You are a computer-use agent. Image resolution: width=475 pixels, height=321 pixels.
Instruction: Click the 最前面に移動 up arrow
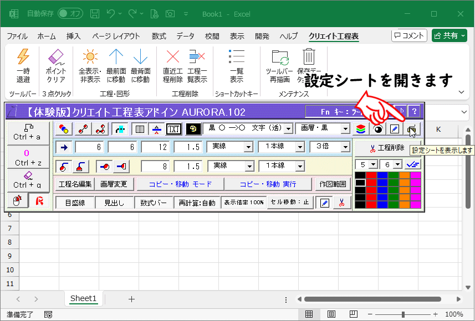[116, 56]
